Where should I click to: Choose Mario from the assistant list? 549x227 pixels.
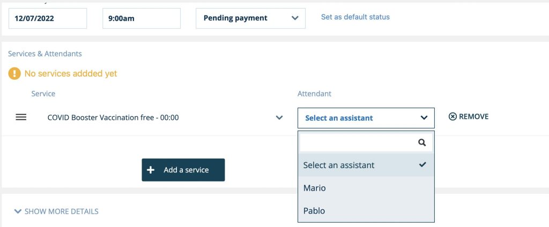(x=366, y=188)
